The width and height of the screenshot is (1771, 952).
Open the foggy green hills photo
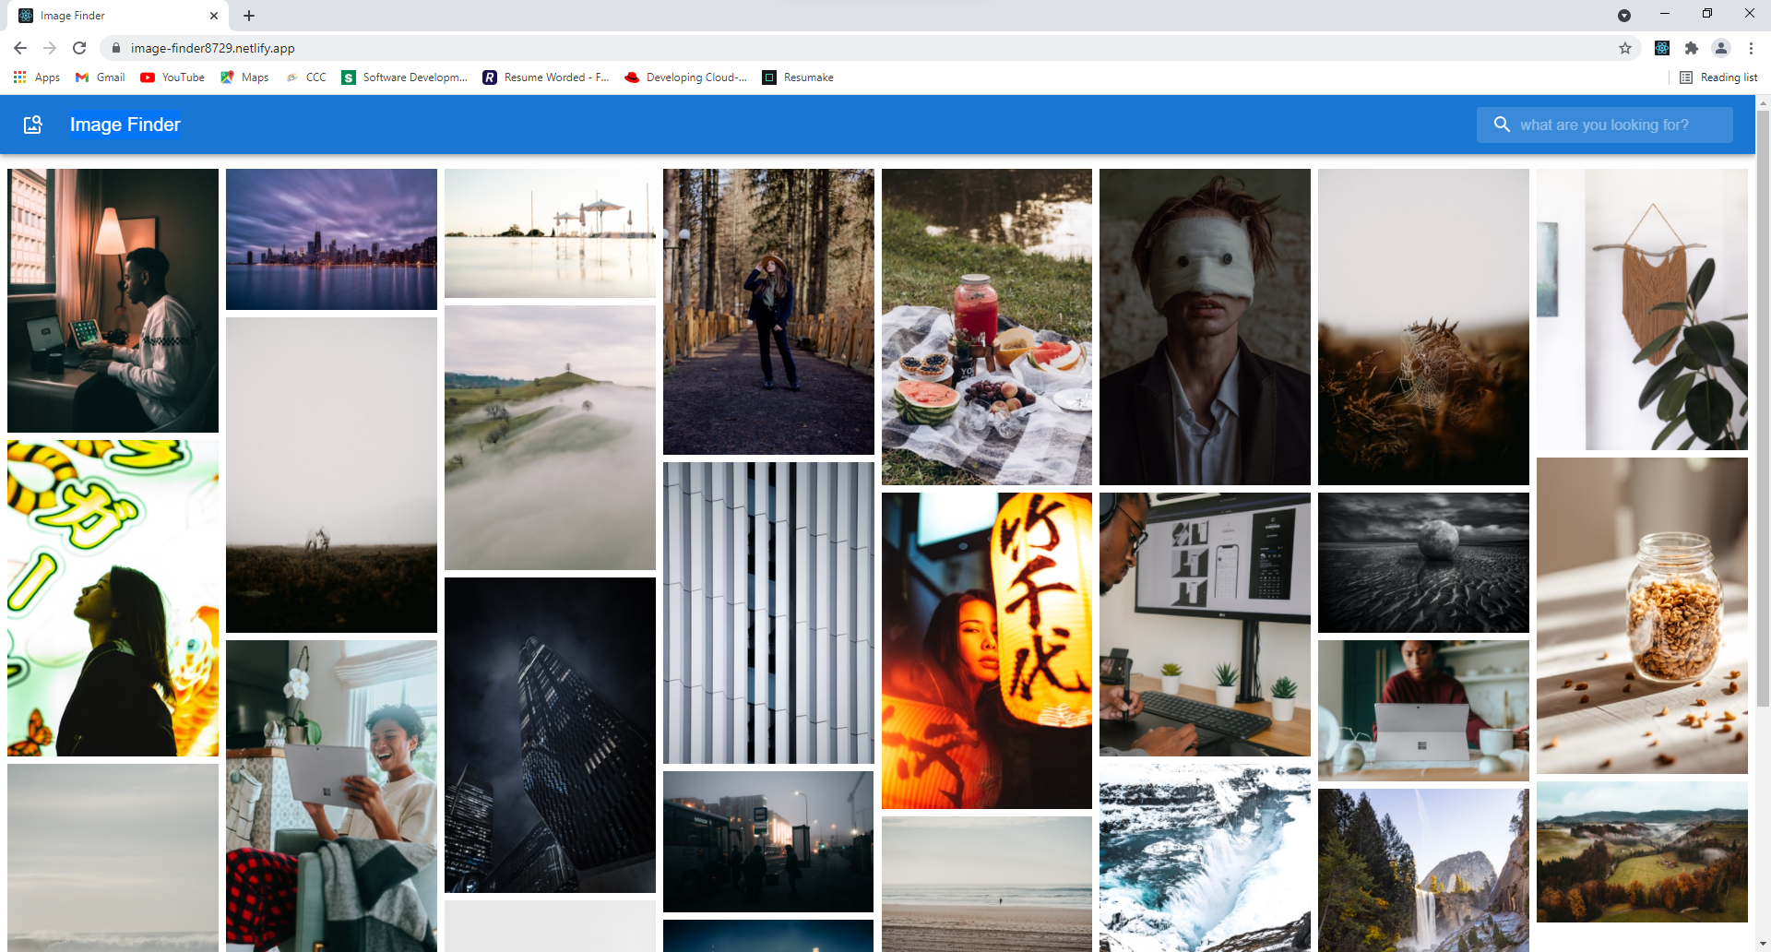pos(550,437)
